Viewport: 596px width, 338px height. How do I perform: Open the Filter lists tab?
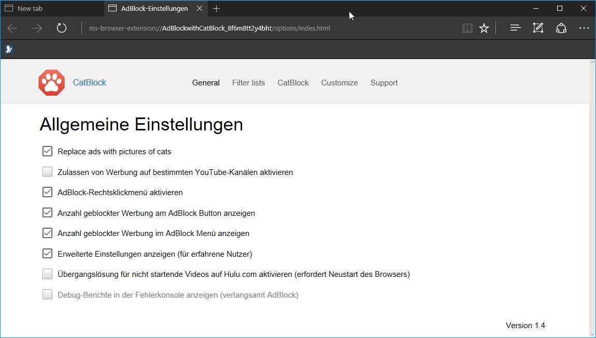click(249, 83)
